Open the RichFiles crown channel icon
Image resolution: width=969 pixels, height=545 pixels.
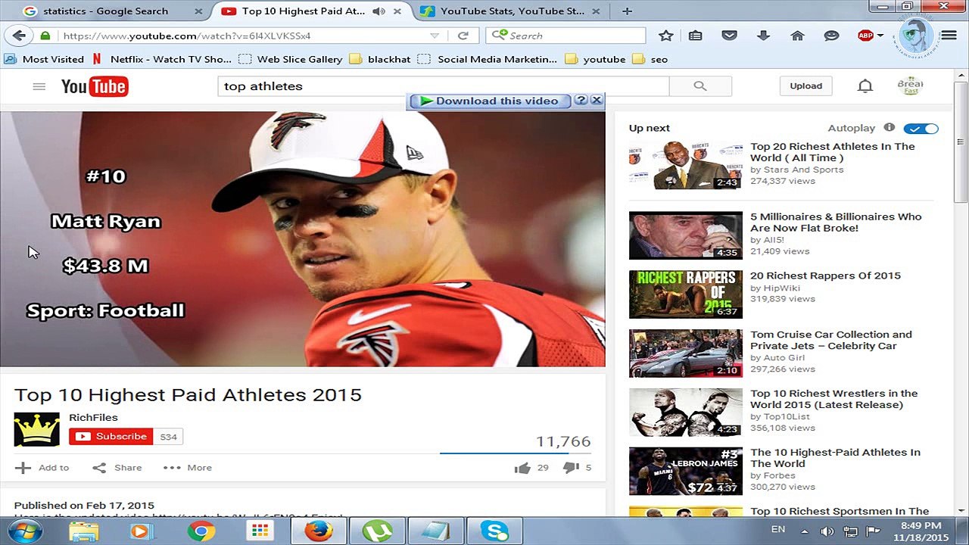36,429
